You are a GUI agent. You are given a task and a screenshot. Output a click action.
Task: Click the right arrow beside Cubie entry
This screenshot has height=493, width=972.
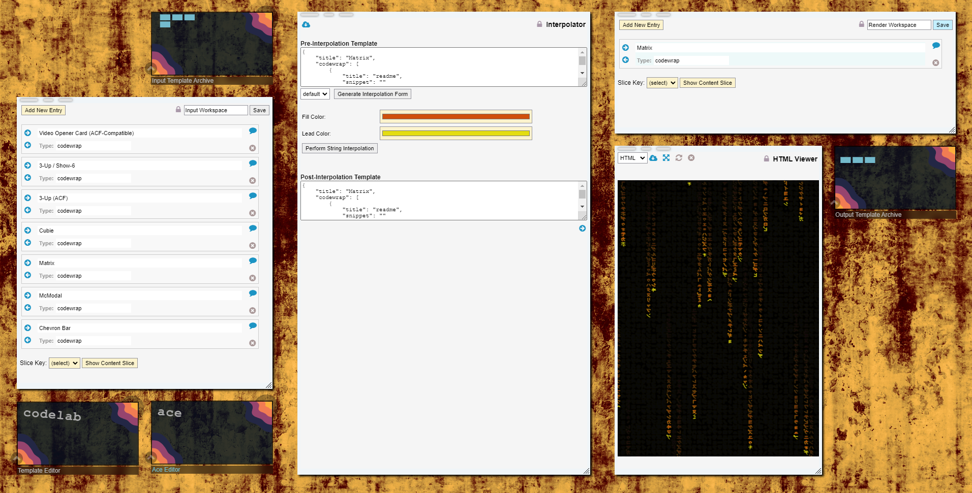[x=28, y=231]
